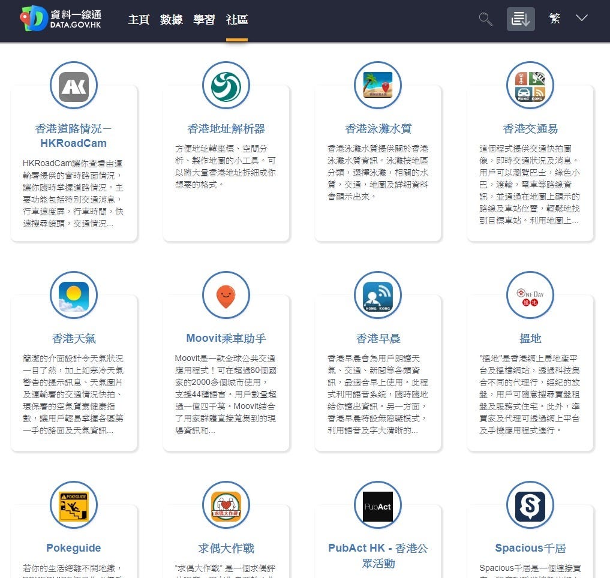Click description text 香港泳灘水質提供關於香港
This screenshot has height=578, width=610.
[378, 172]
